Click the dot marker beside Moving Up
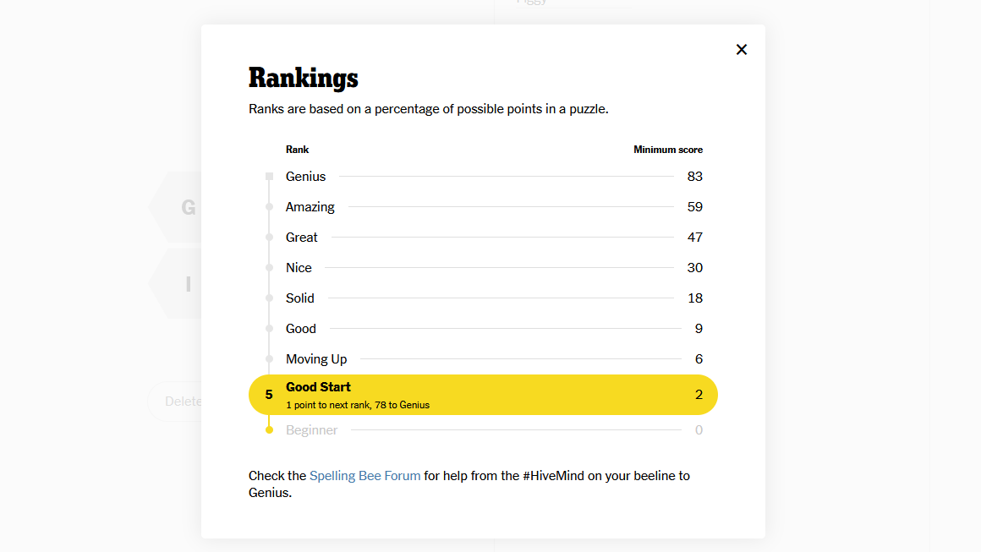Viewport: 981px width, 552px height. click(x=269, y=359)
